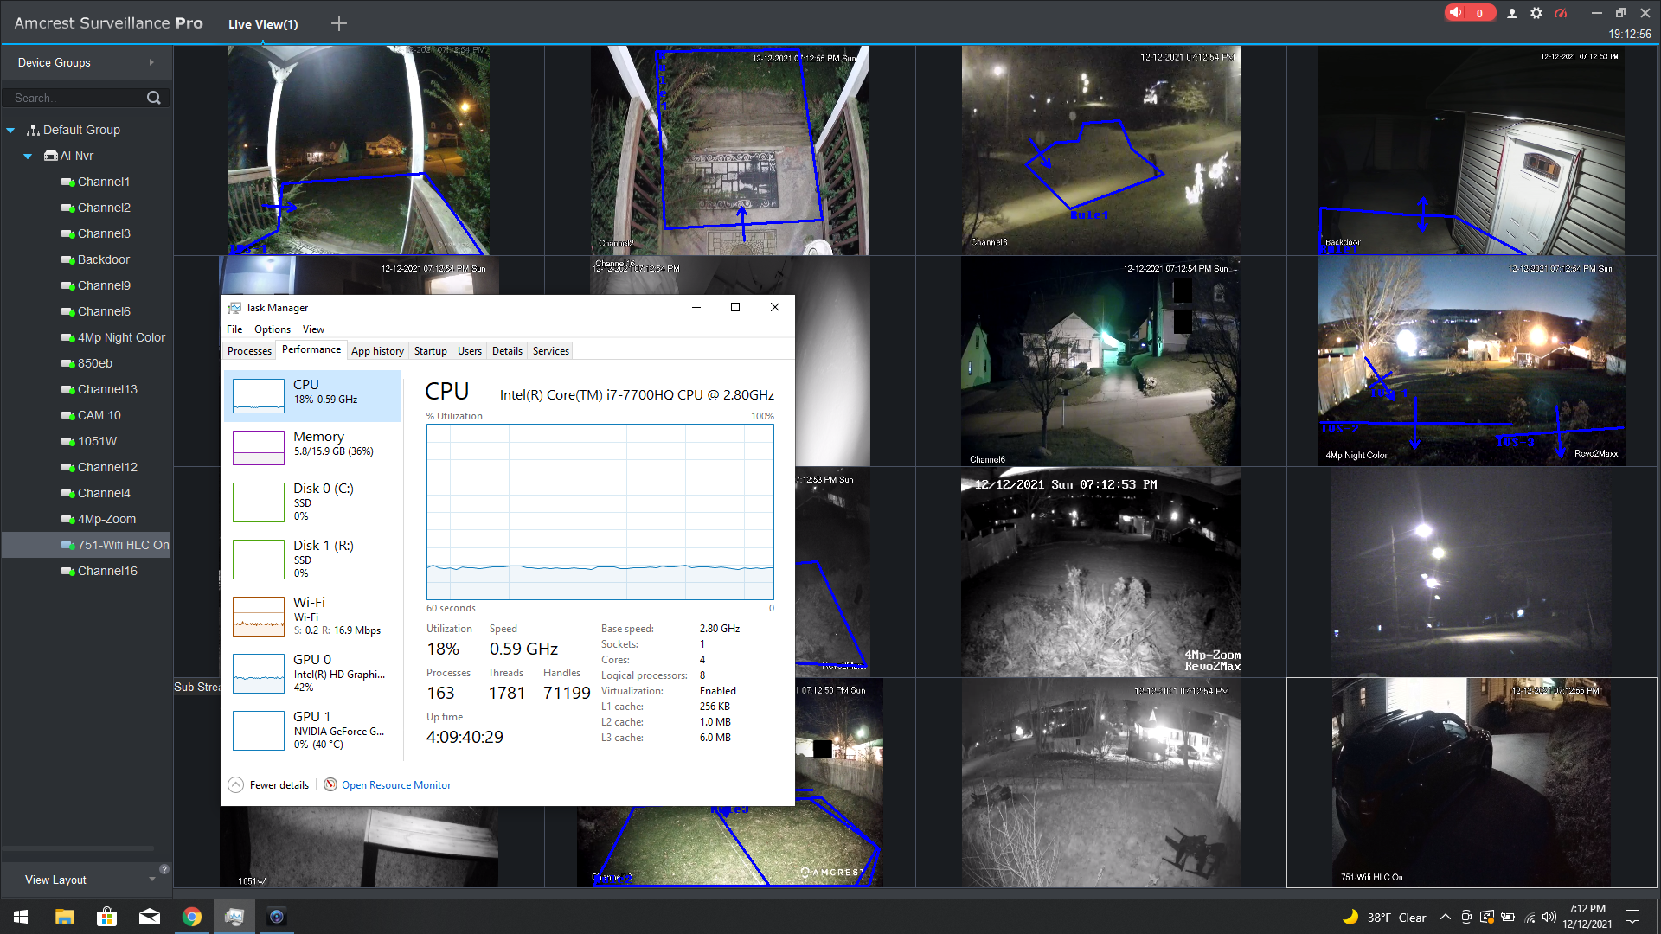Click the Open Resource Monitor icon
The image size is (1661, 934).
coord(330,784)
